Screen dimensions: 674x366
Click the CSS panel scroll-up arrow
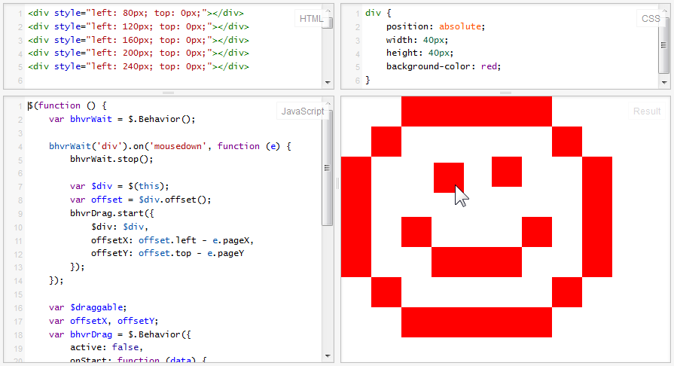tap(664, 11)
